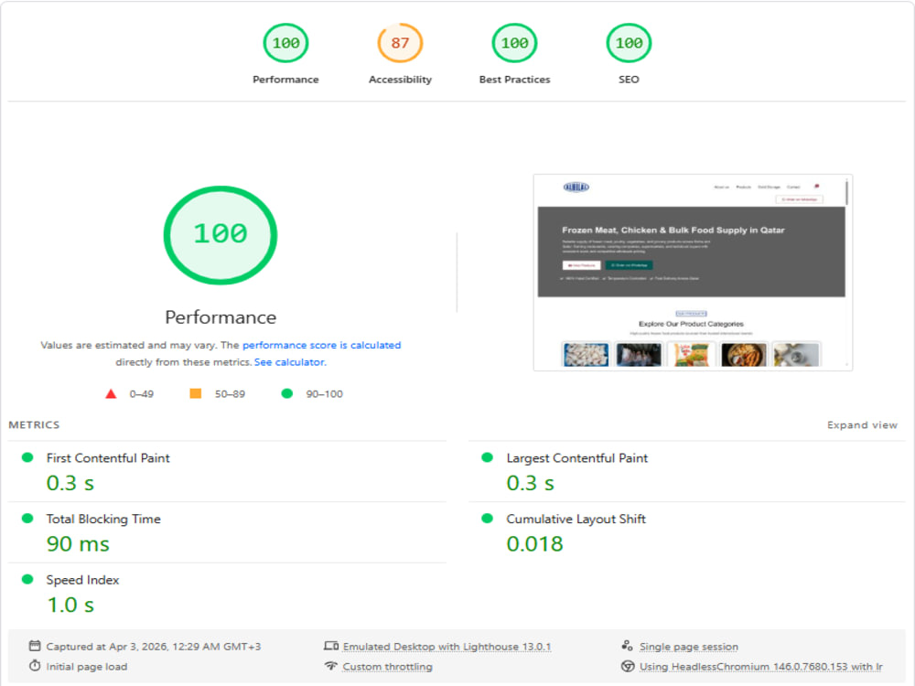Click the green dot beside First Contentful Paint

tap(27, 457)
